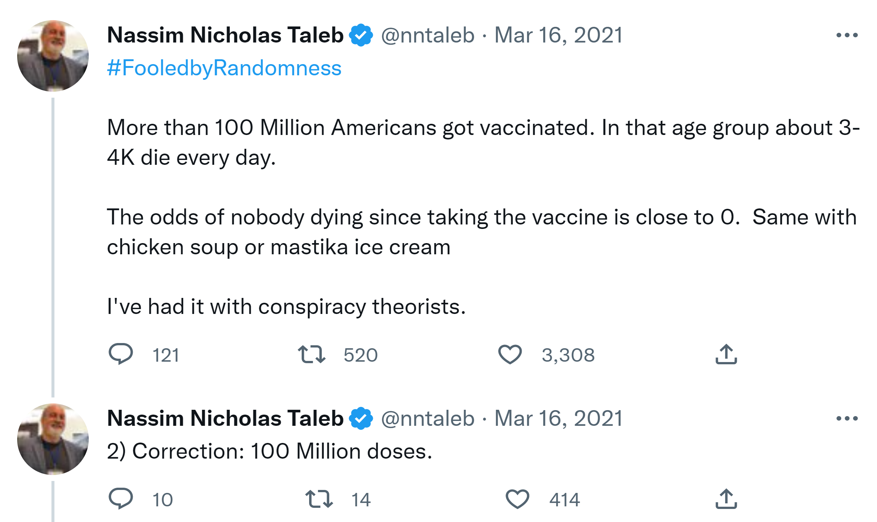
Task: Open more options on first tweet
Action: [x=847, y=35]
